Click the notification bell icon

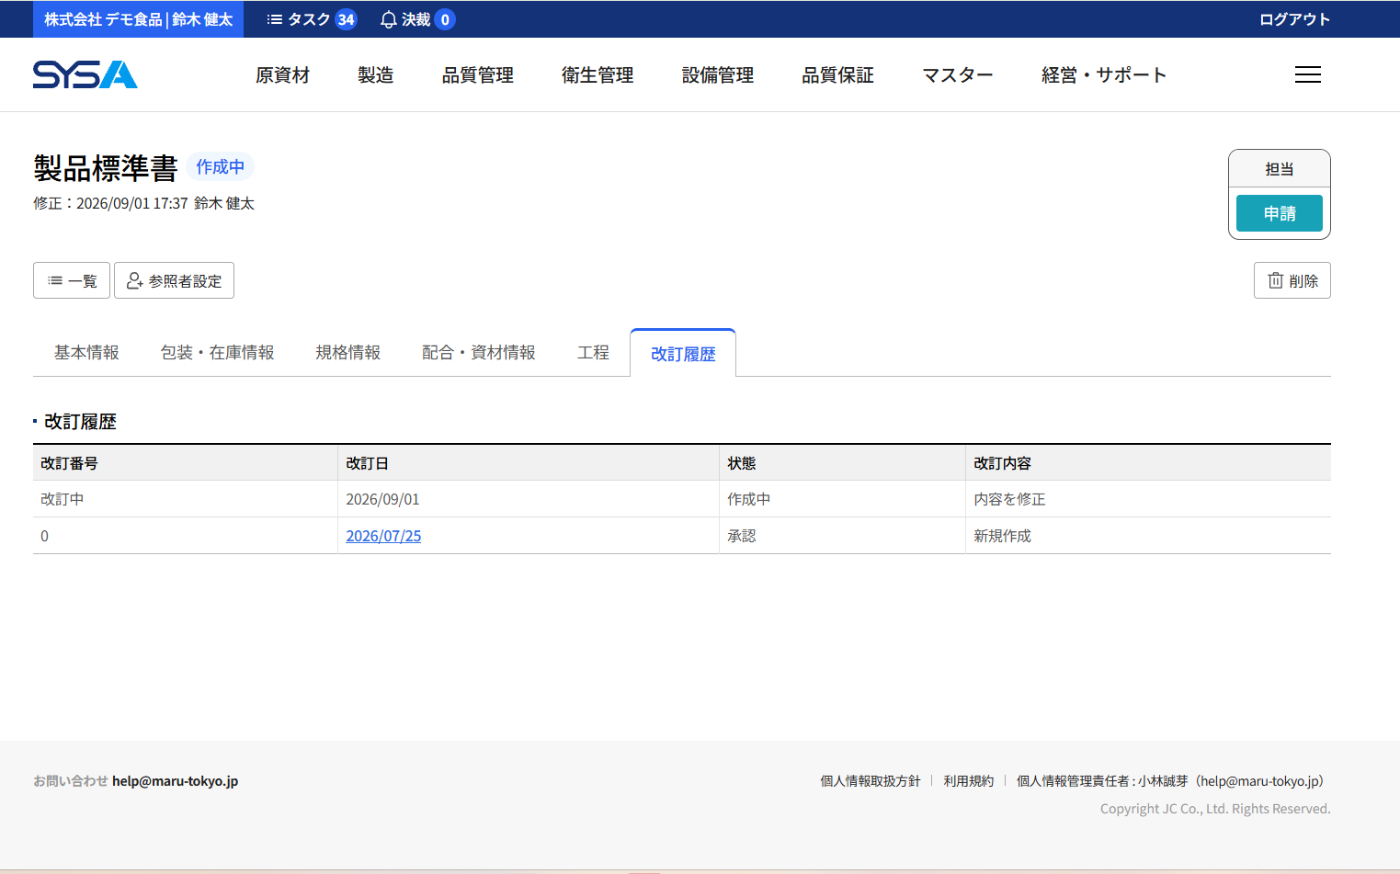click(389, 19)
